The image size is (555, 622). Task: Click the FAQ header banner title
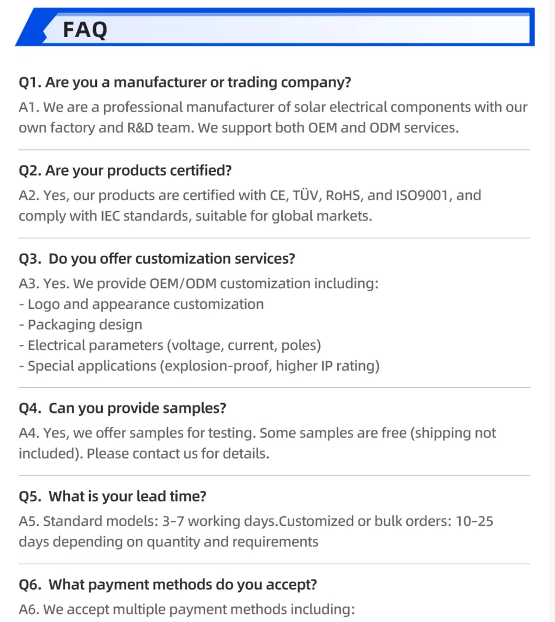point(85,29)
